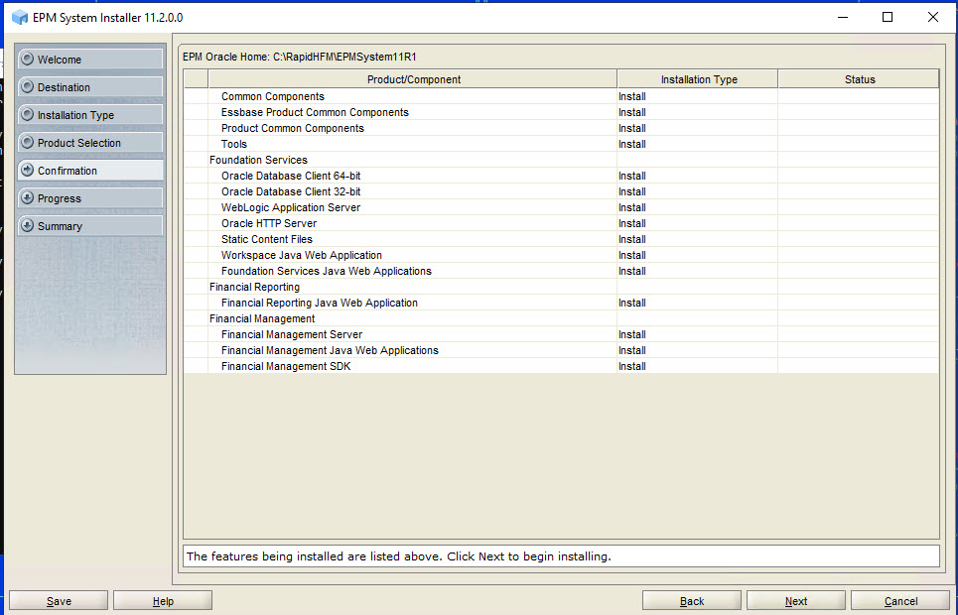Open the Destination step in sidebar
This screenshot has height=615, width=958.
coord(89,86)
